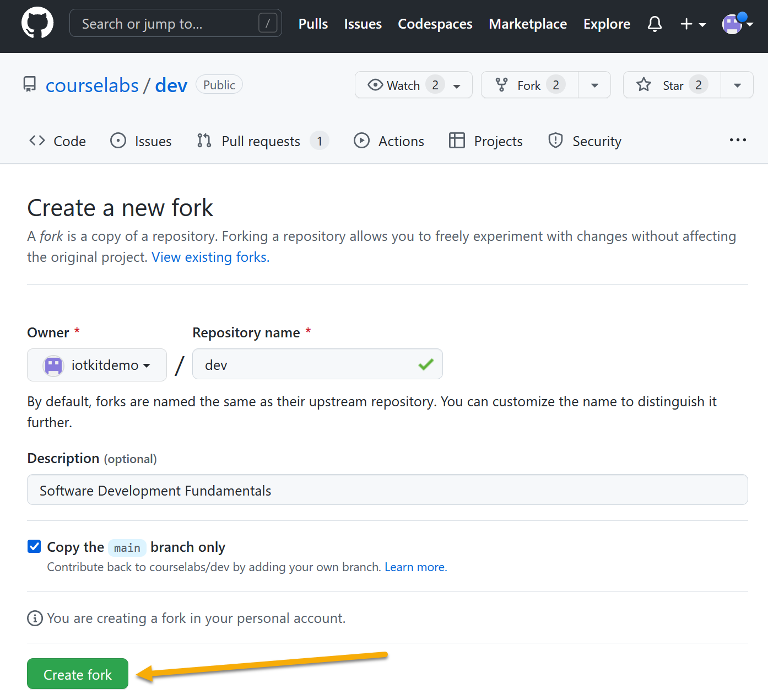Screen dimensions: 768x699
Task: Expand the star lists dropdown arrow
Action: tap(737, 85)
